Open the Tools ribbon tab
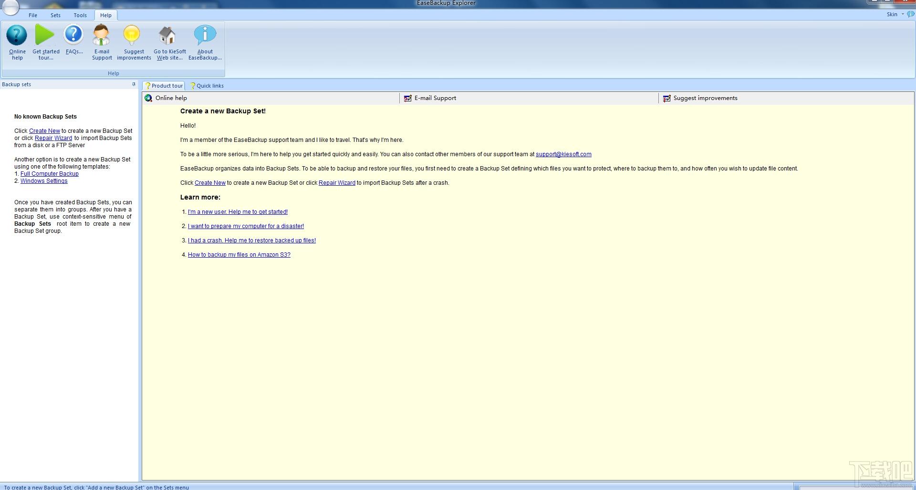916x490 pixels. 80,15
